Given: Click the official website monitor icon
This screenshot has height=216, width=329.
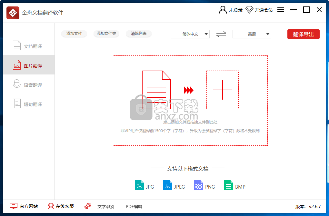Looking at the screenshot, I should click(14, 206).
